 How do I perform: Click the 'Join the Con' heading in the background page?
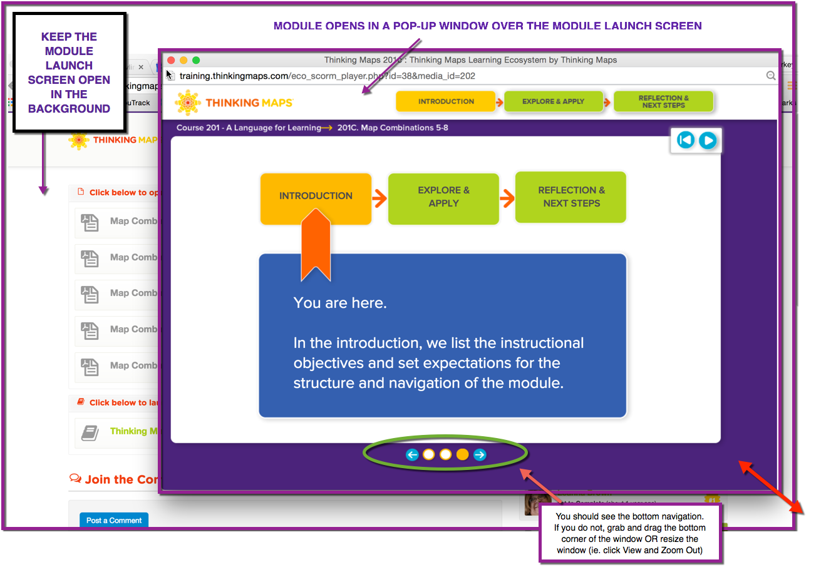click(121, 479)
